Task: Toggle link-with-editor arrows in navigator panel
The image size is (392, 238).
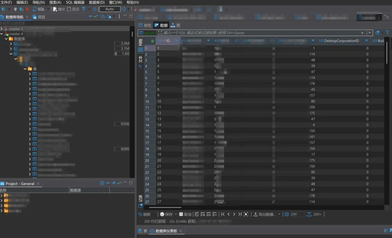Action: pos(96,17)
